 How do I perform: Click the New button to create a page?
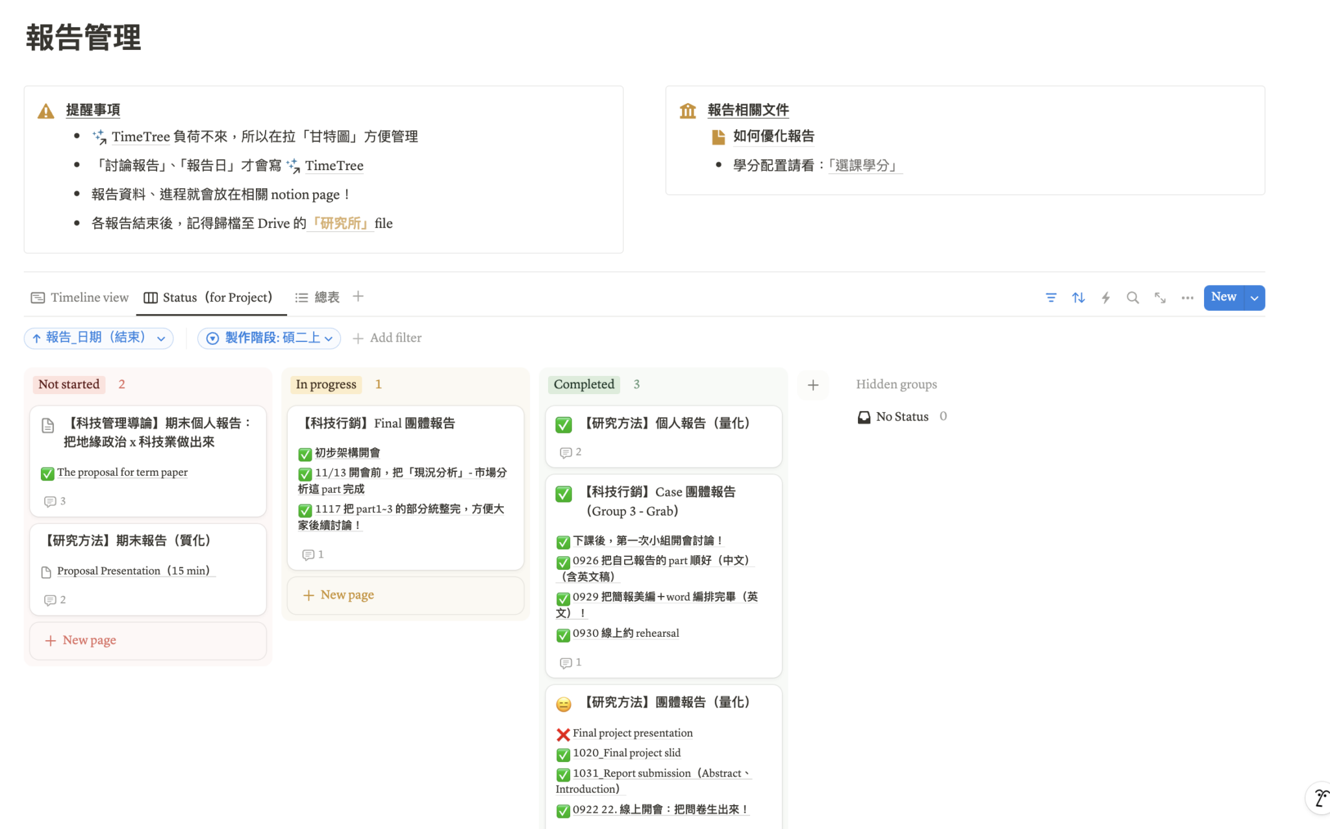tap(1223, 297)
